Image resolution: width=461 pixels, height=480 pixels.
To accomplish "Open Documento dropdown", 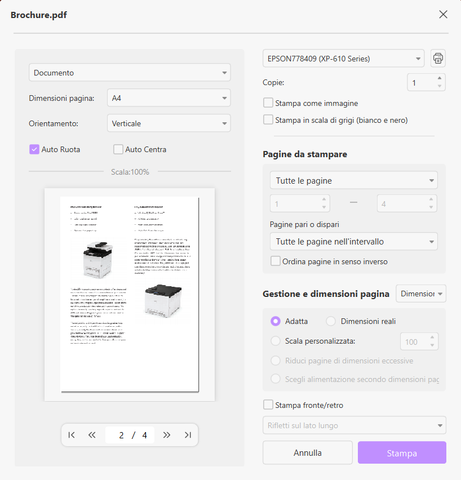I will click(130, 73).
